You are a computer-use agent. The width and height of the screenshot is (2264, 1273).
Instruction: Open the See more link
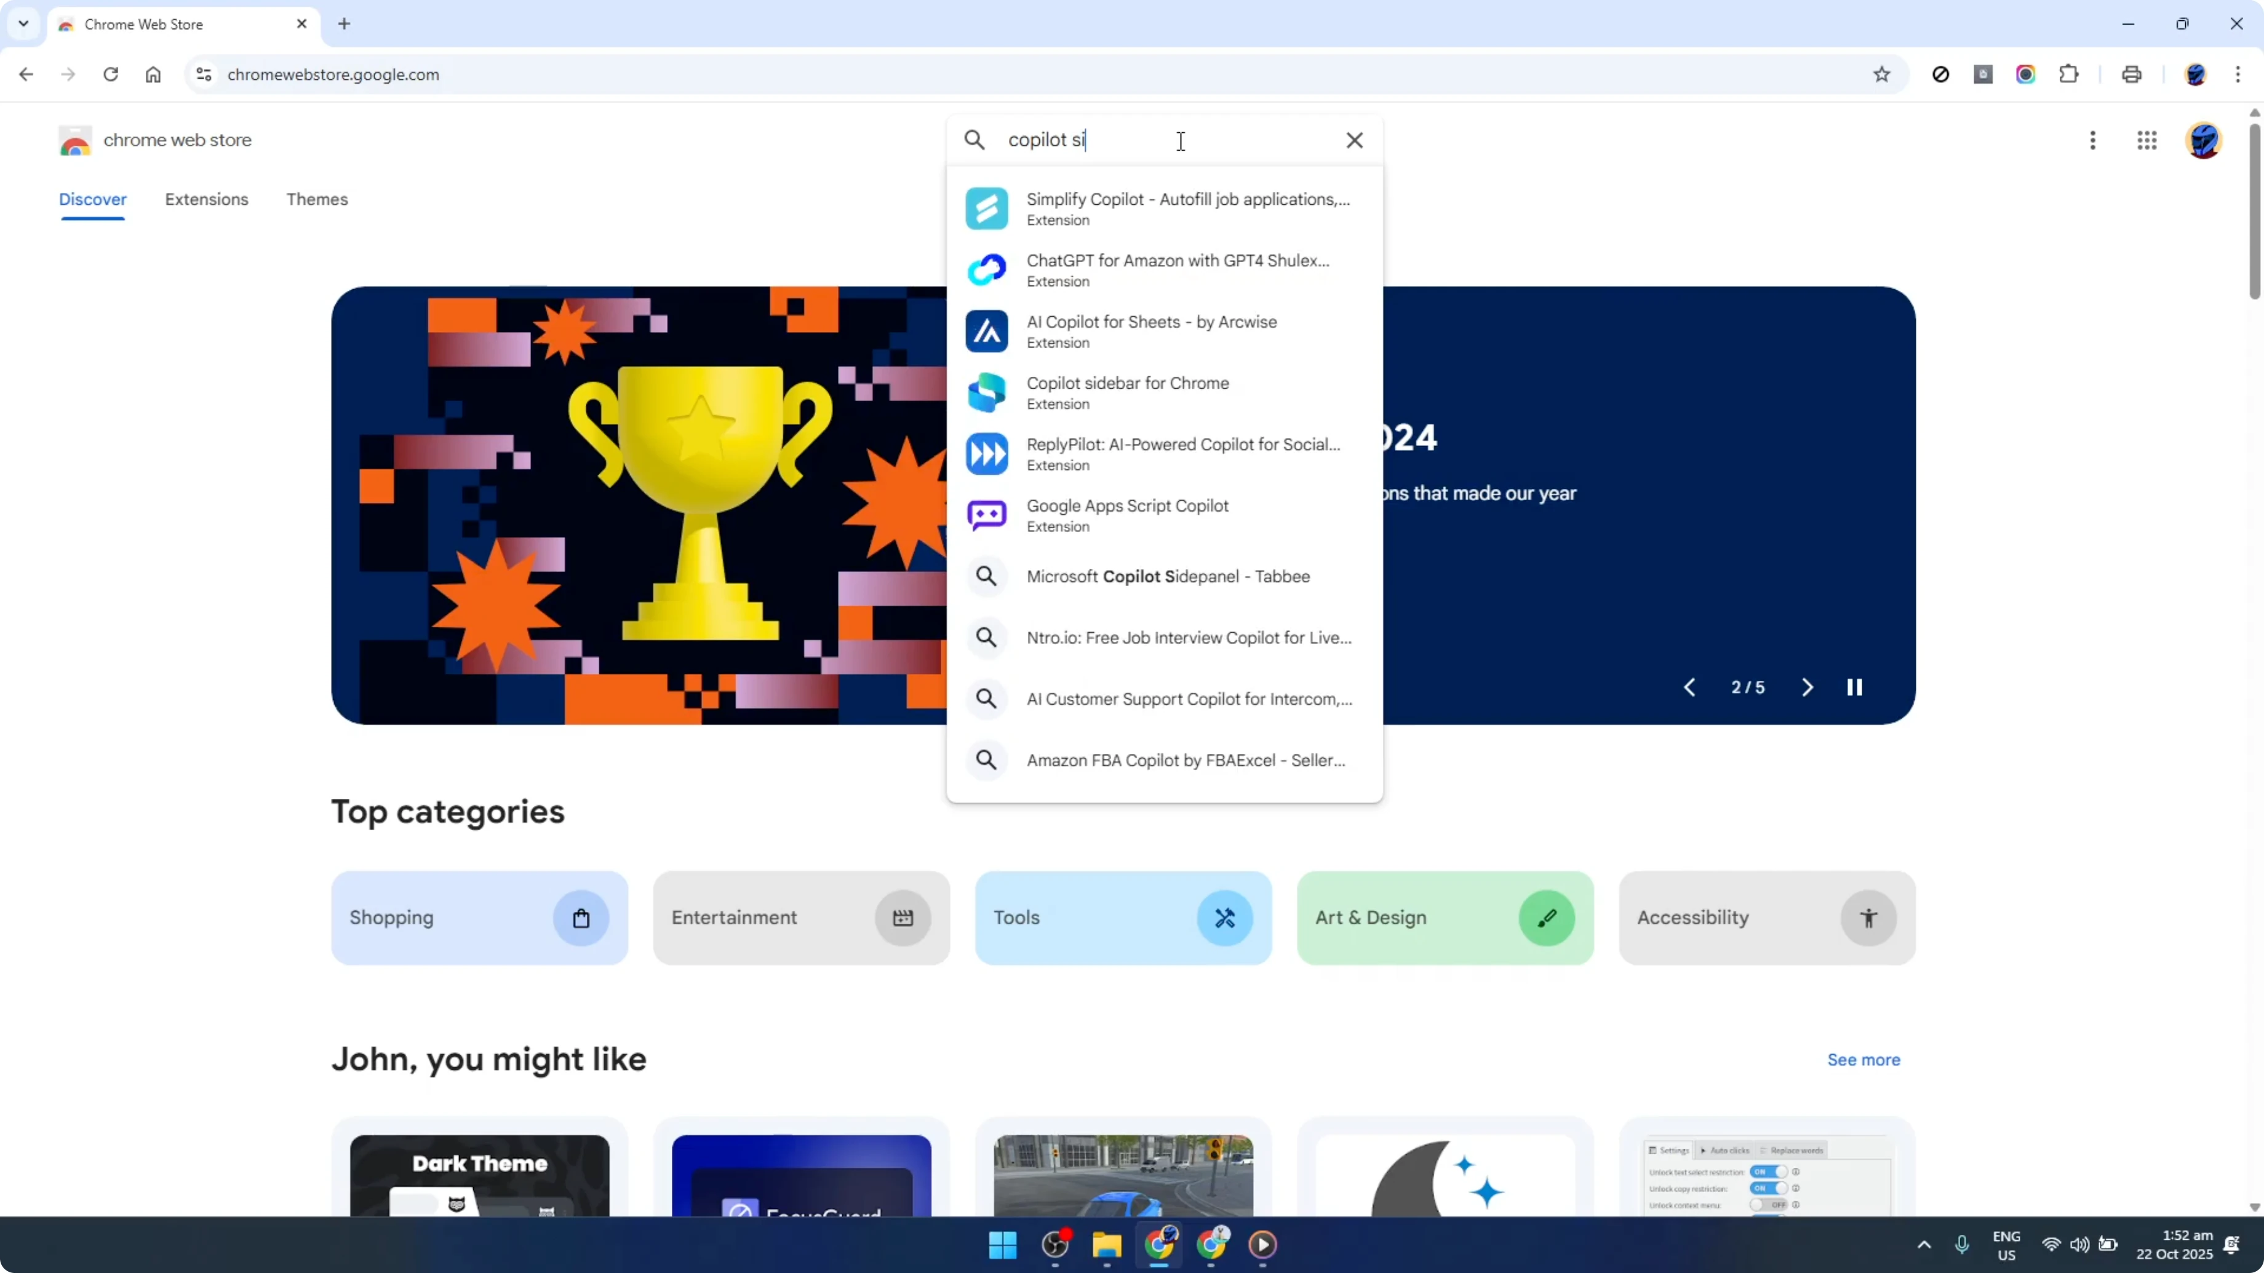coord(1863,1060)
